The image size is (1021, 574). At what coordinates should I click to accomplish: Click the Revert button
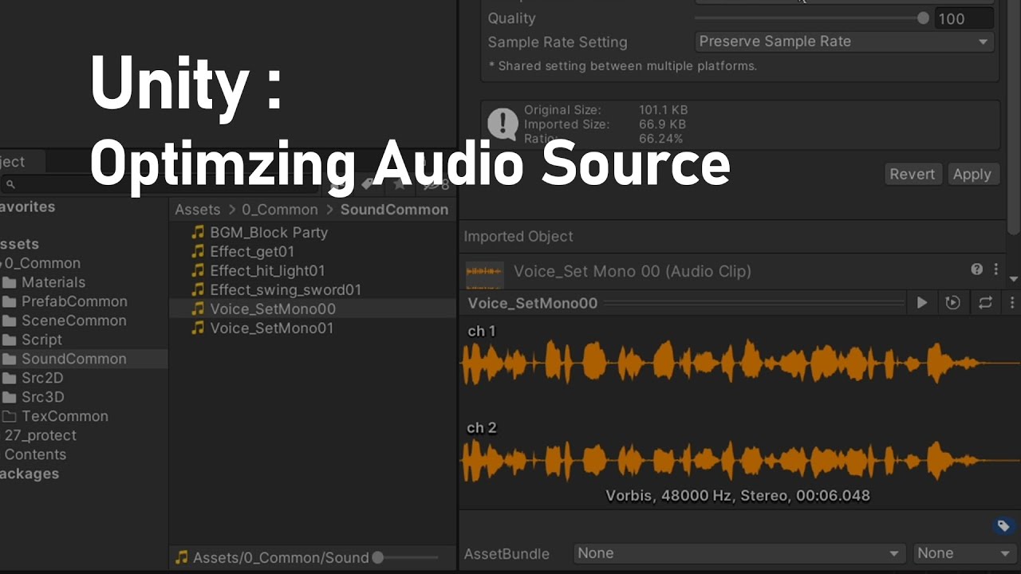pyautogui.click(x=913, y=174)
